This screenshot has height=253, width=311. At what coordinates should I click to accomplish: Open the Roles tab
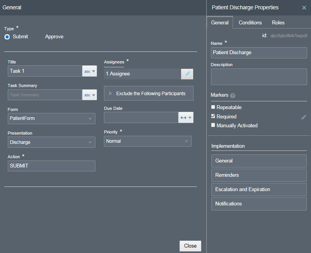pos(278,22)
